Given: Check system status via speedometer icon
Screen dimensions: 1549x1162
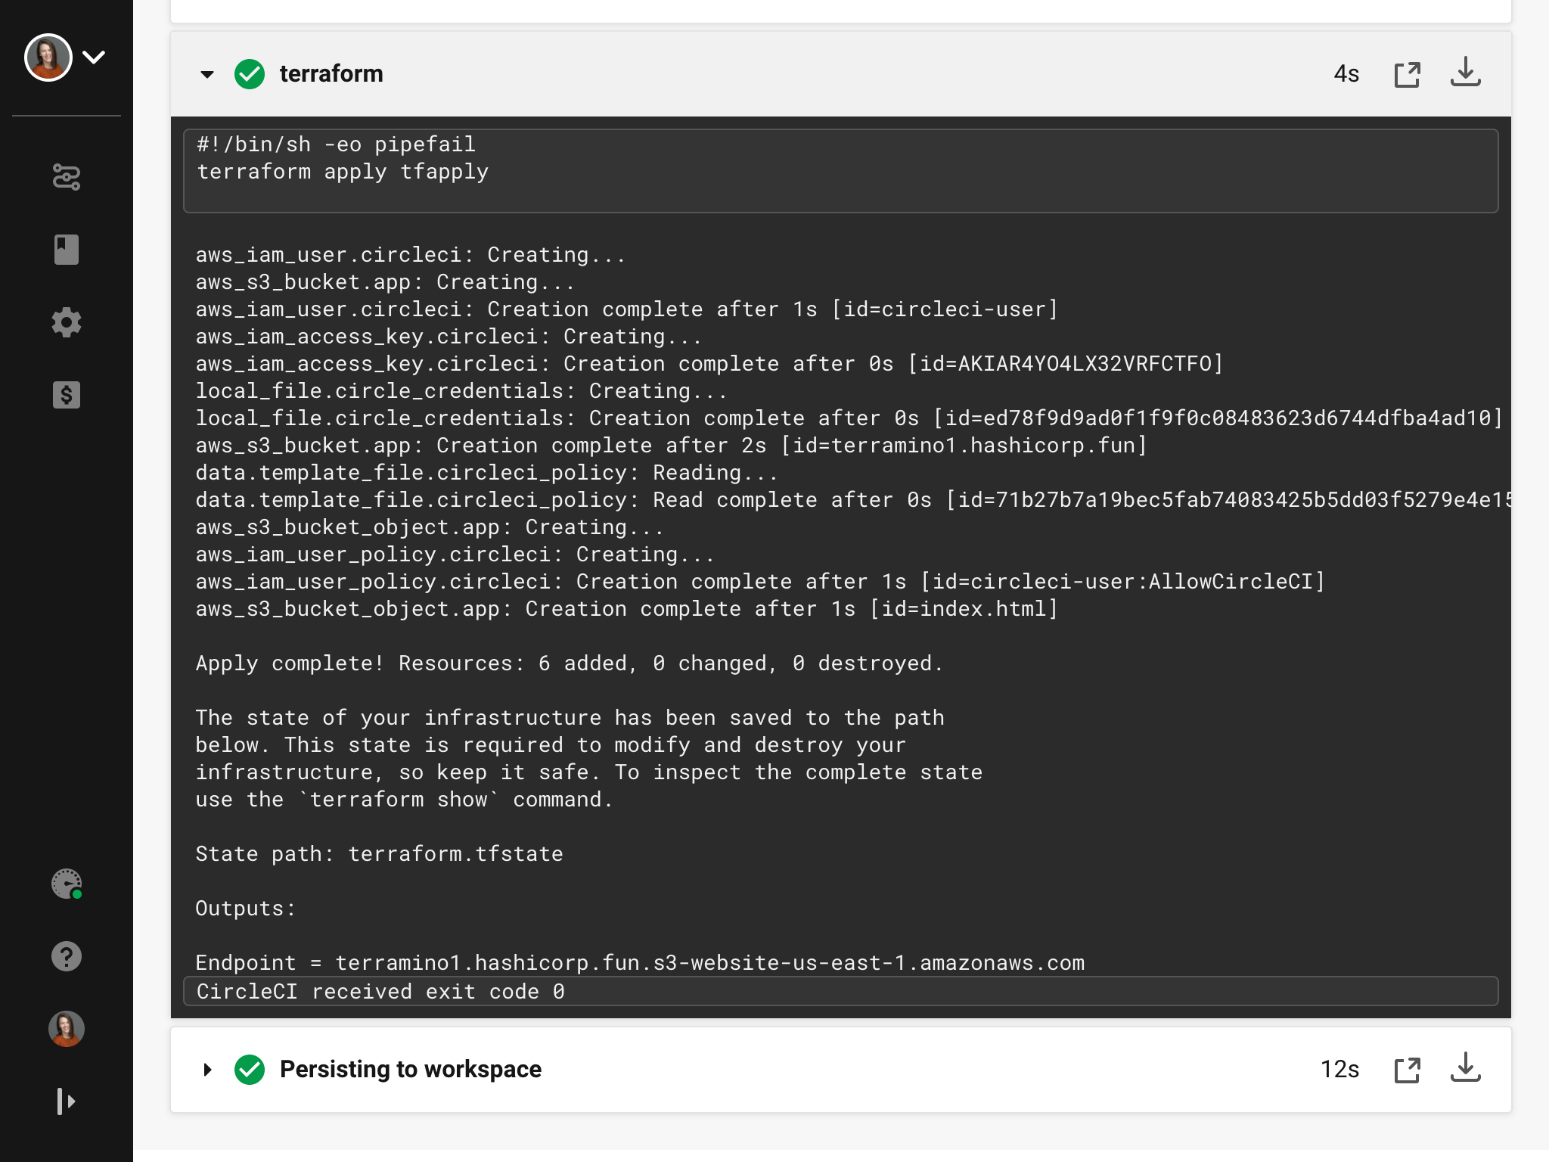Looking at the screenshot, I should coord(67,884).
